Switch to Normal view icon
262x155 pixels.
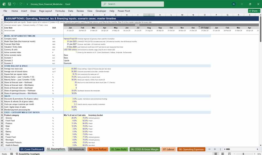[216, 154]
